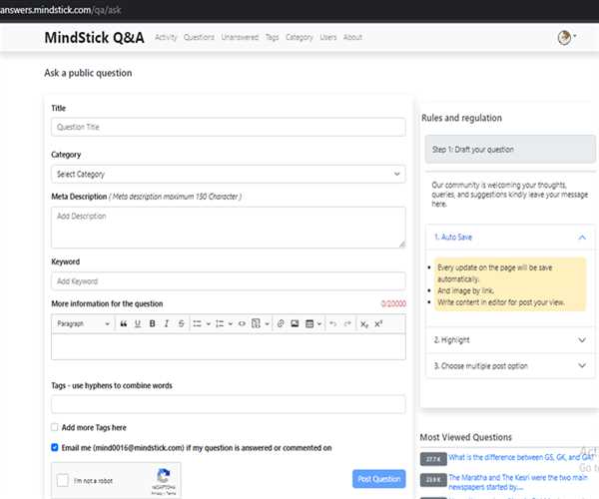Image resolution: width=599 pixels, height=499 pixels.
Task: Open the About nav item
Action: [x=352, y=37]
